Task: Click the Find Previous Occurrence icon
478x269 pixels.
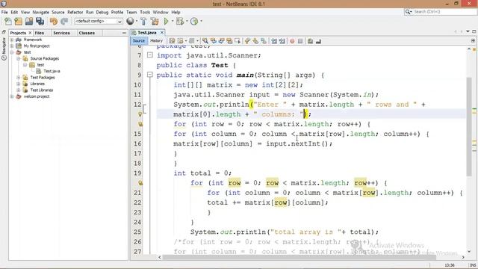Action: tap(214, 41)
